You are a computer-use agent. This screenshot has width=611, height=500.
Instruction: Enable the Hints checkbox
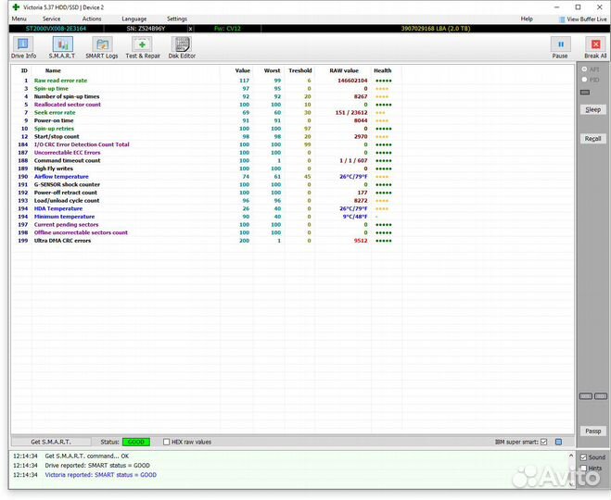(583, 469)
